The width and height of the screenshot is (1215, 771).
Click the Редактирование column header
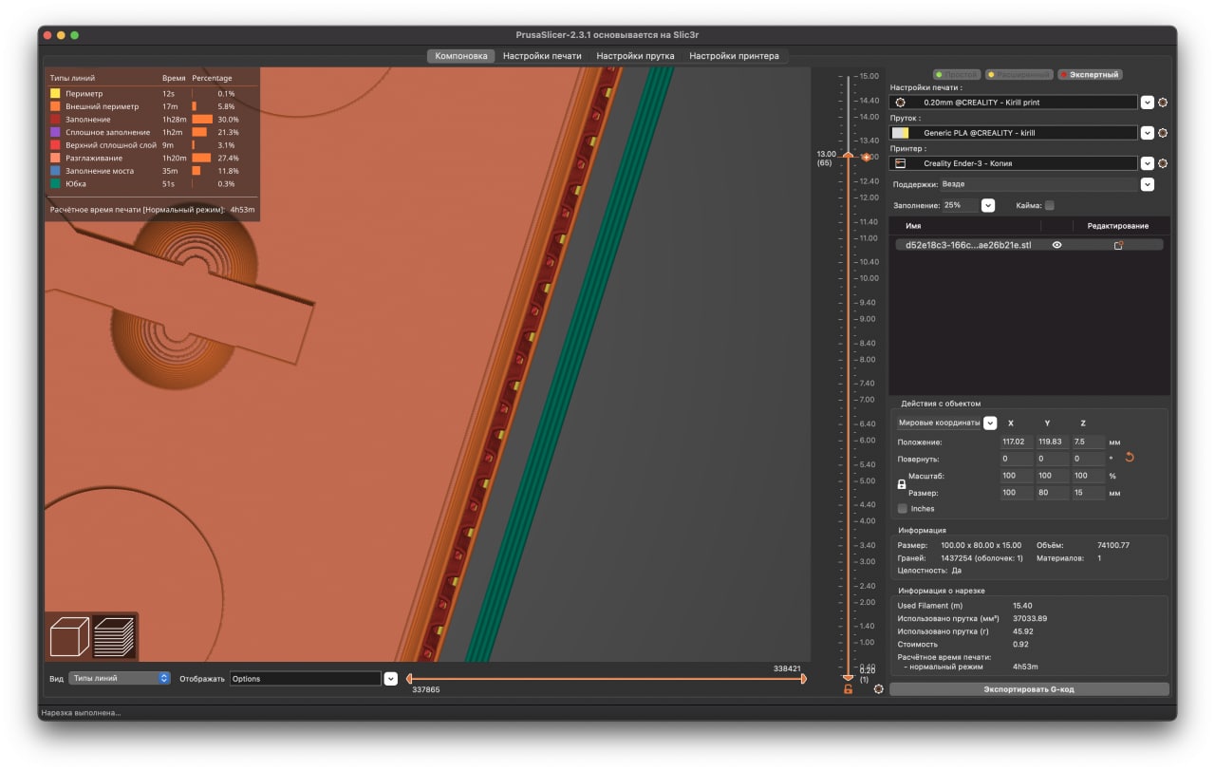point(1117,226)
